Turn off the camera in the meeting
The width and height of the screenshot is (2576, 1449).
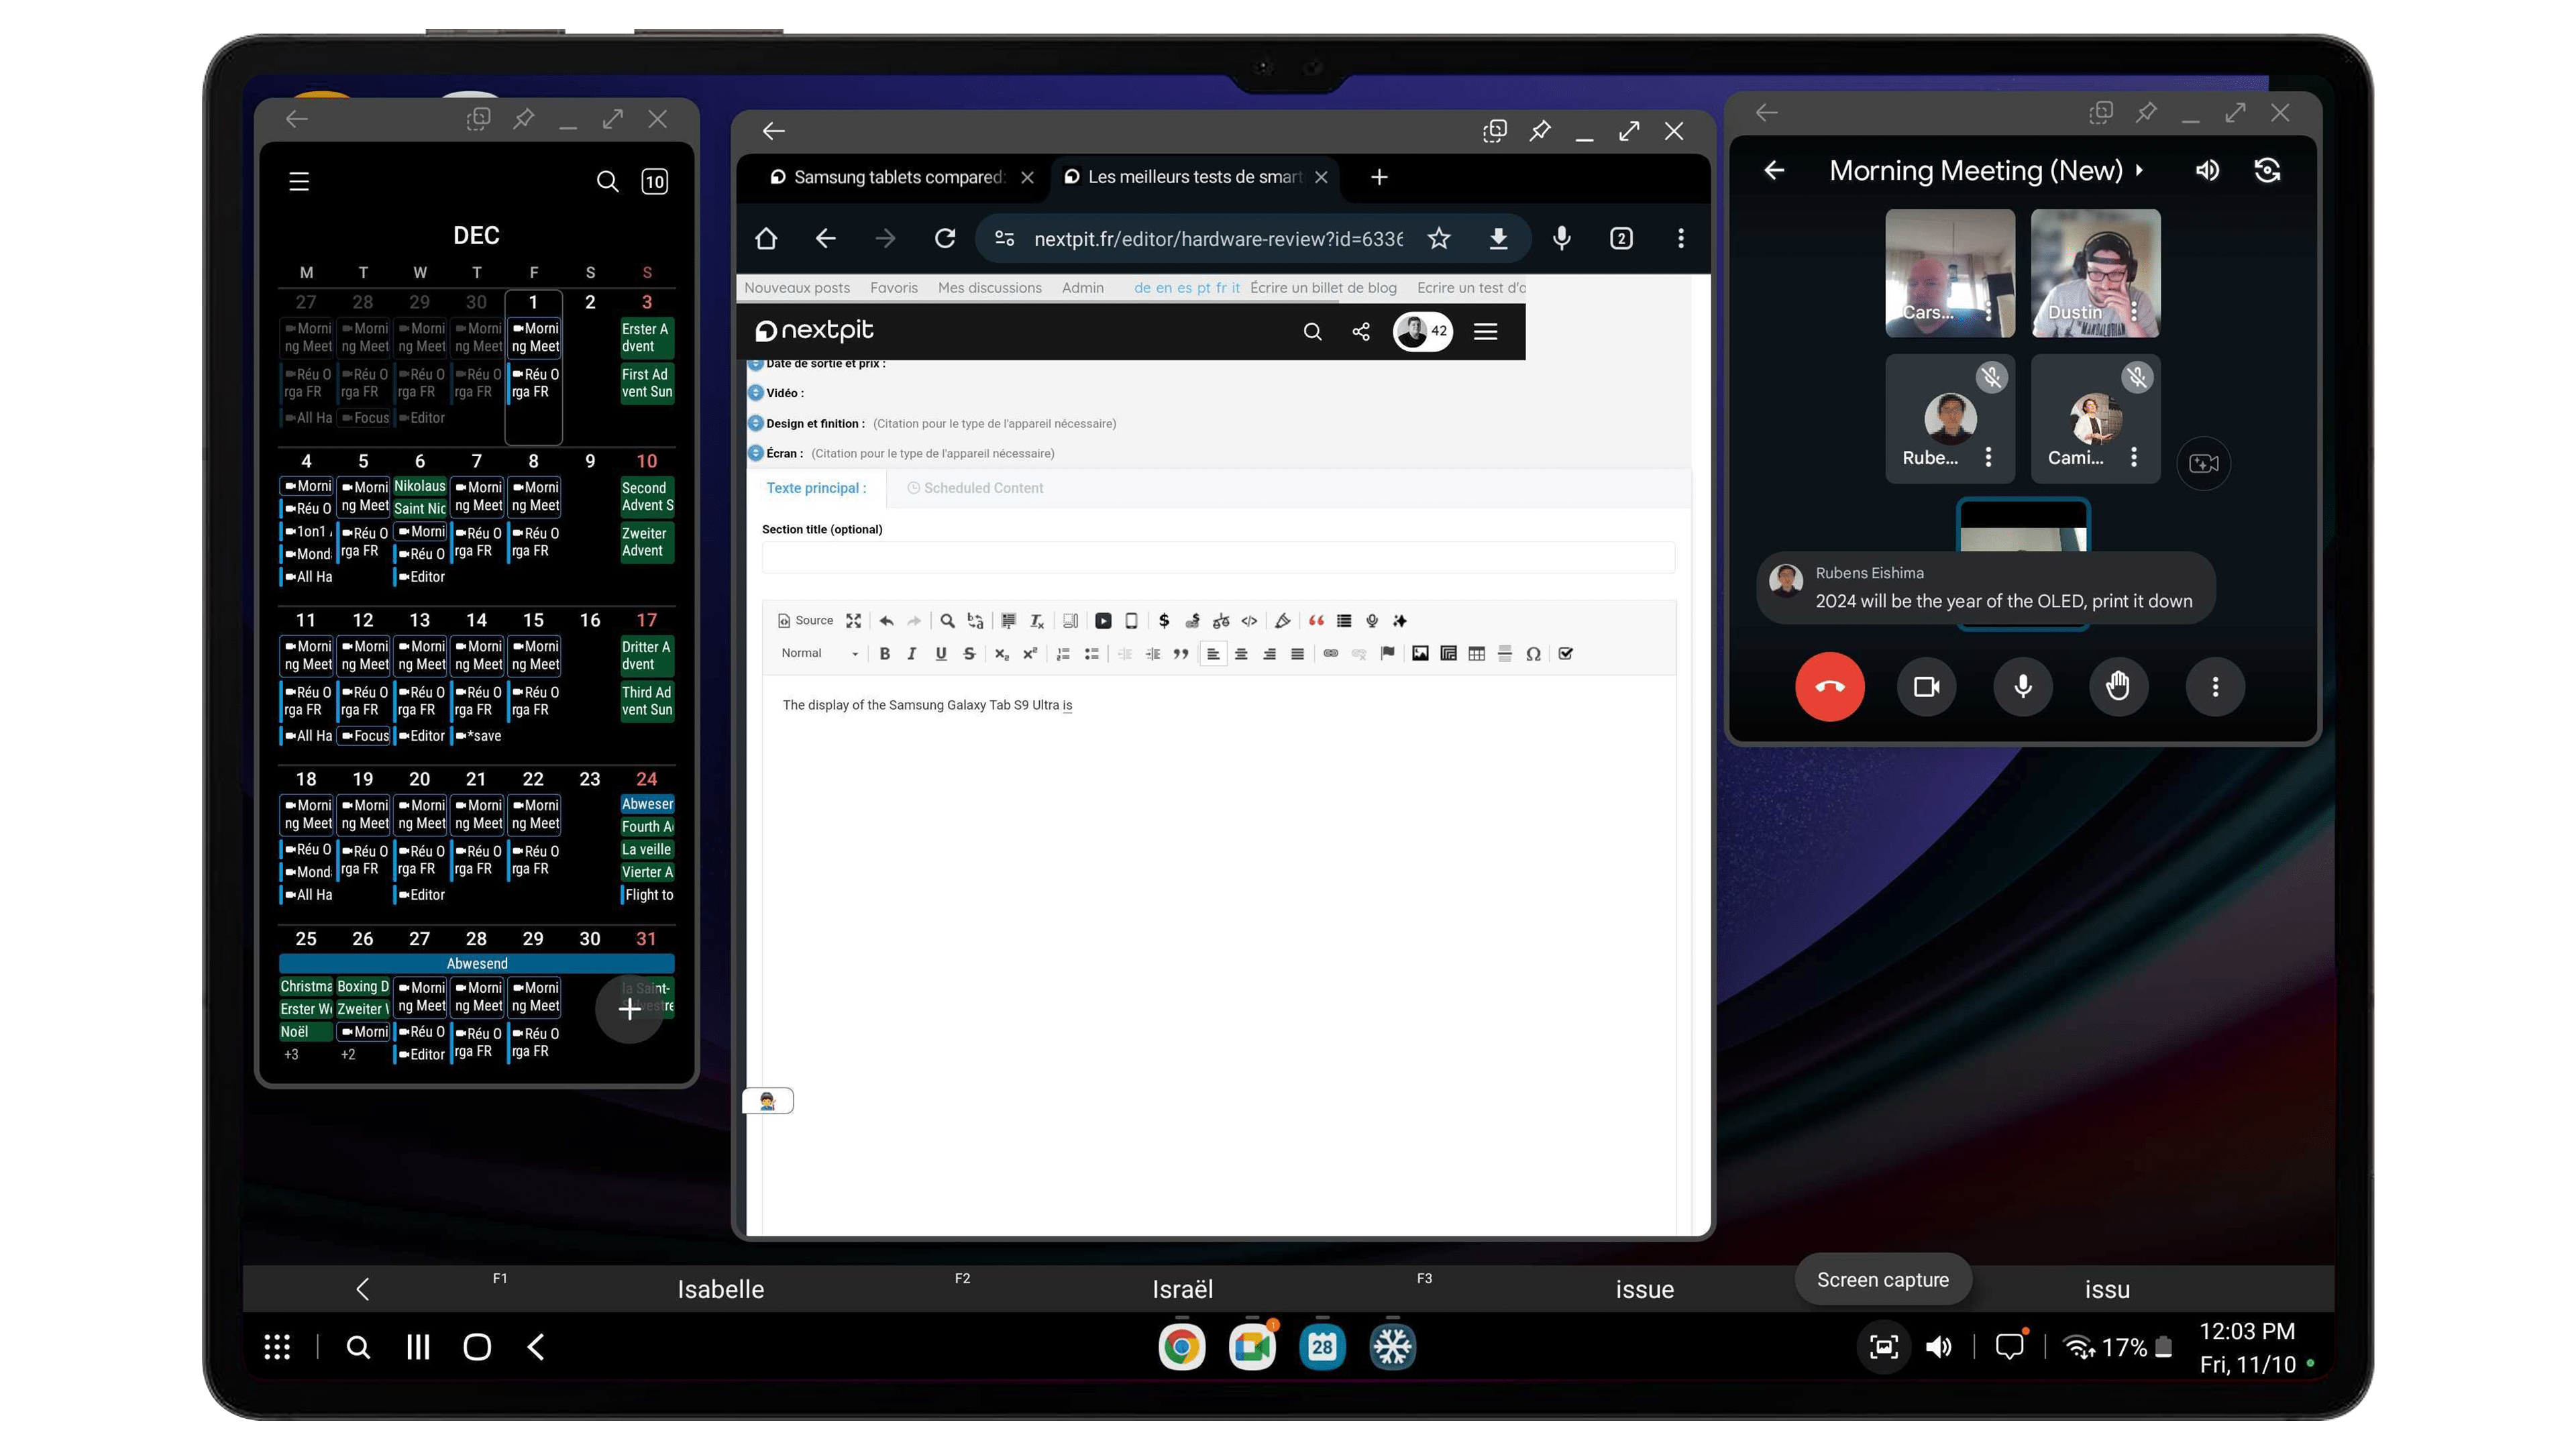click(x=1926, y=687)
